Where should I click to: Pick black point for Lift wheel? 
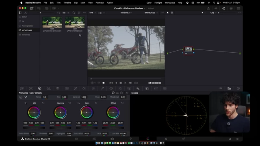point(25,103)
